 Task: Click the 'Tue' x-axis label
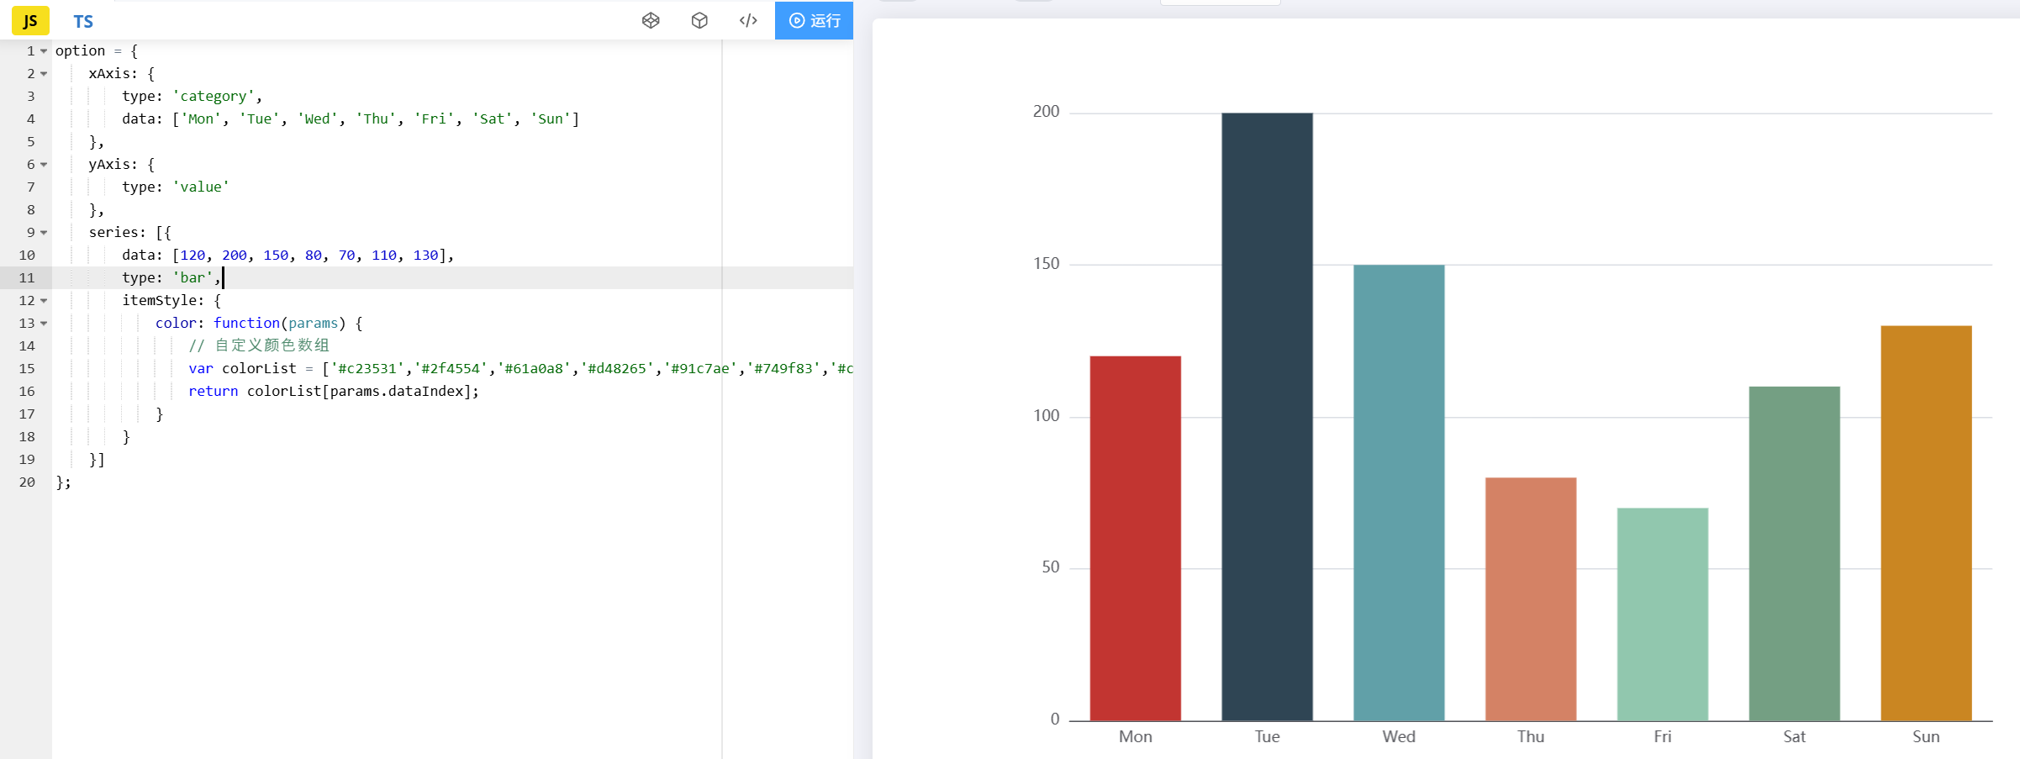point(1267,736)
